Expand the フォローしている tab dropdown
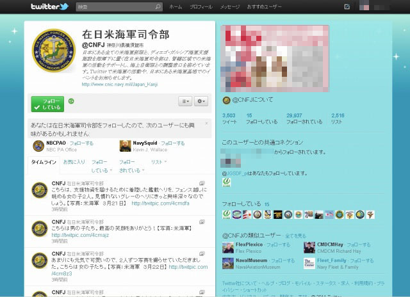 click(x=101, y=166)
